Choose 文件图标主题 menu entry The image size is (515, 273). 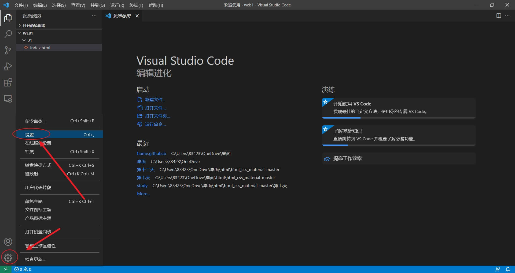(x=60, y=210)
